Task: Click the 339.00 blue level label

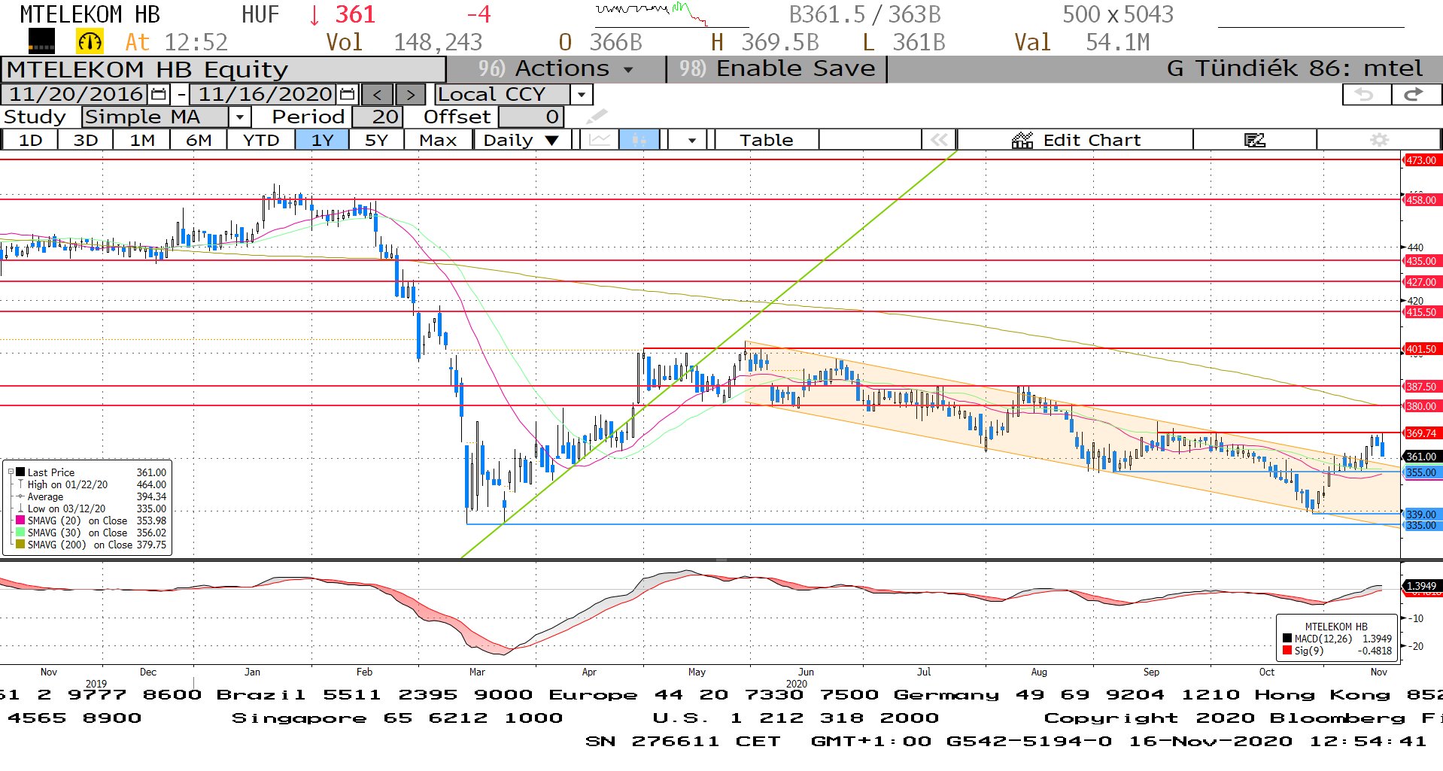Action: point(1422,515)
